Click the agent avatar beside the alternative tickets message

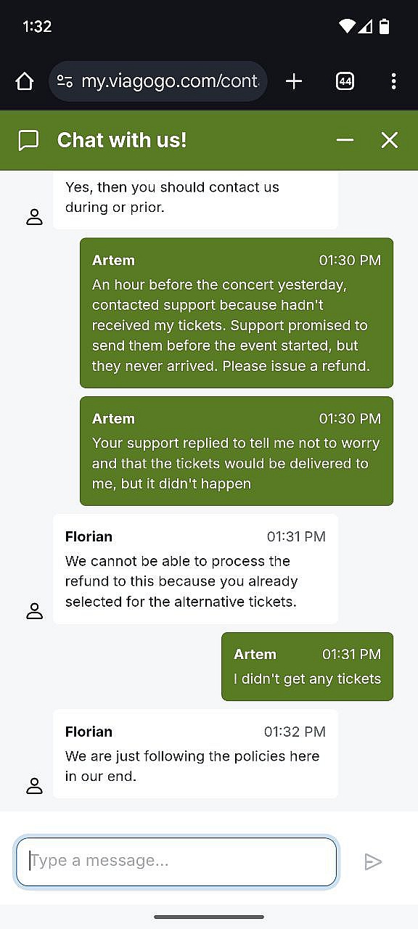pyautogui.click(x=34, y=611)
